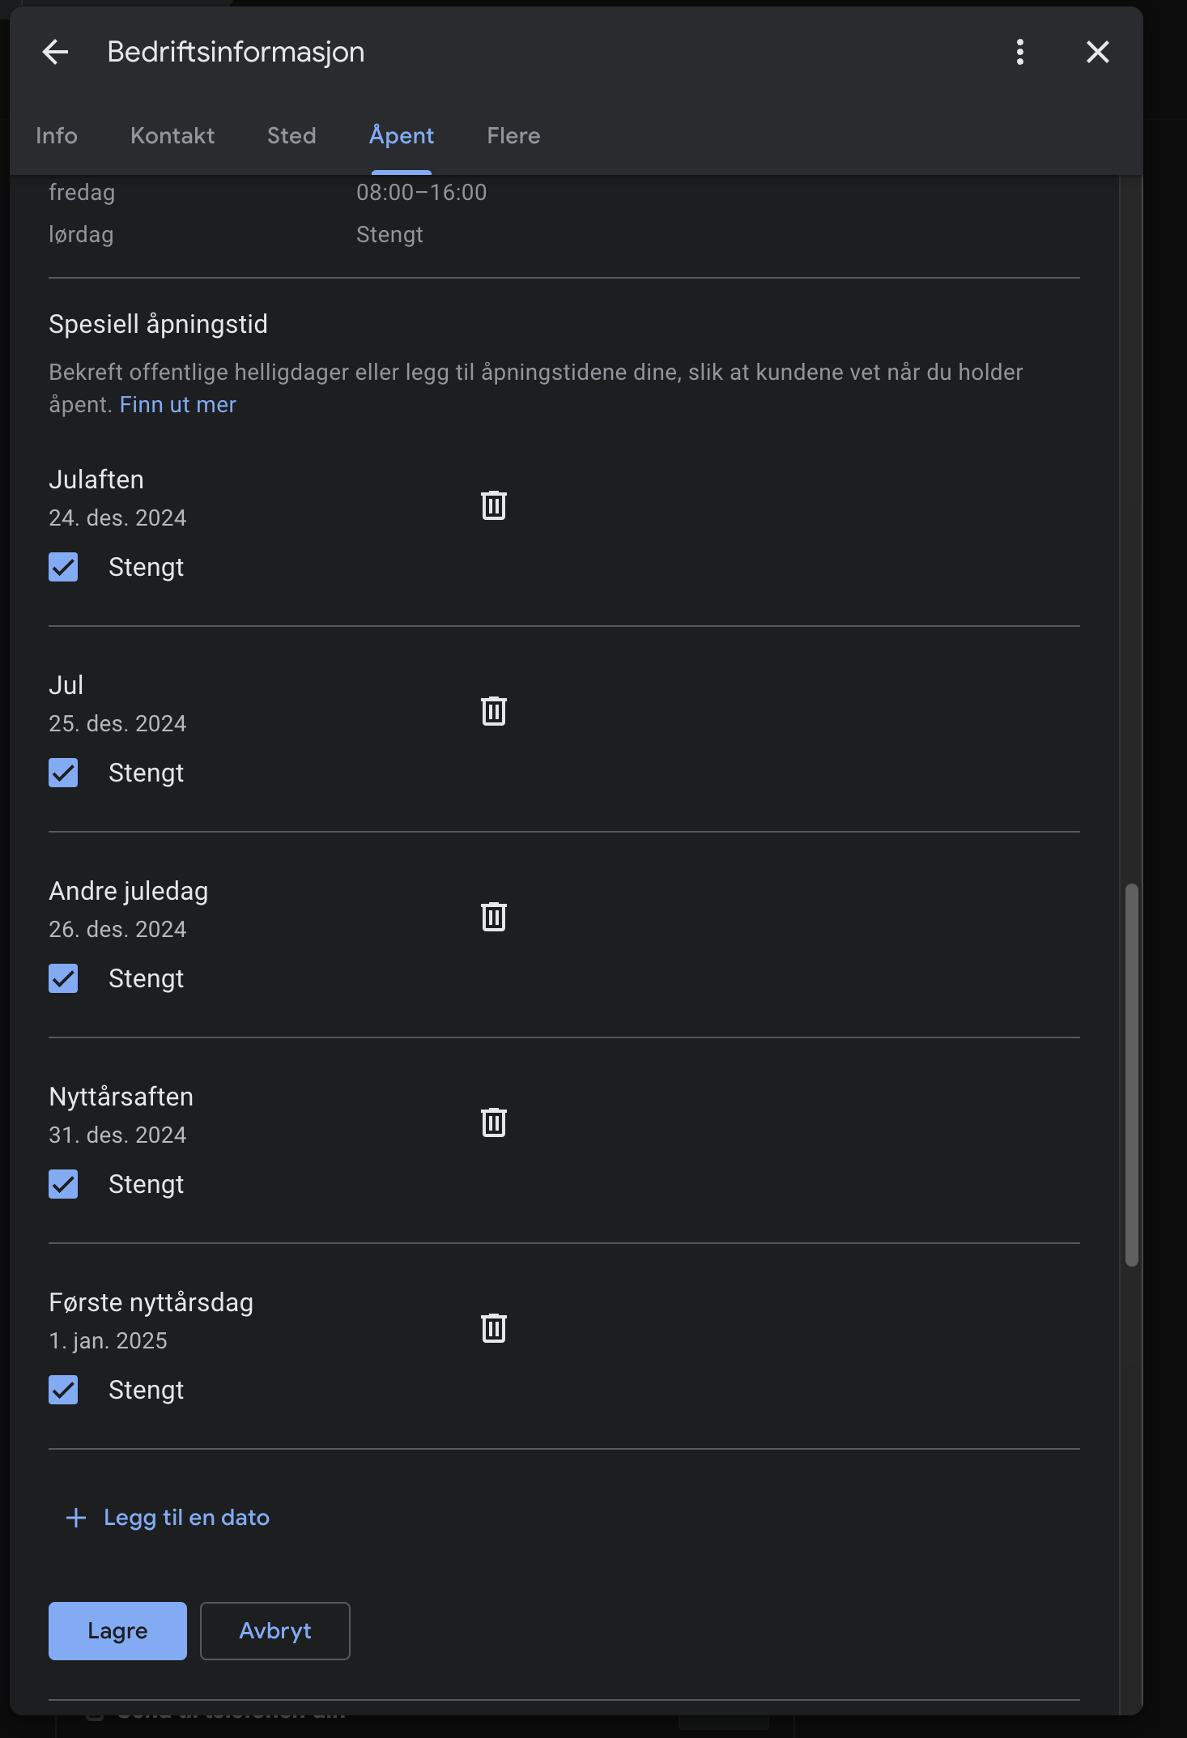Uncheck Stengt for Julaften
This screenshot has width=1187, height=1738.
[x=63, y=567]
